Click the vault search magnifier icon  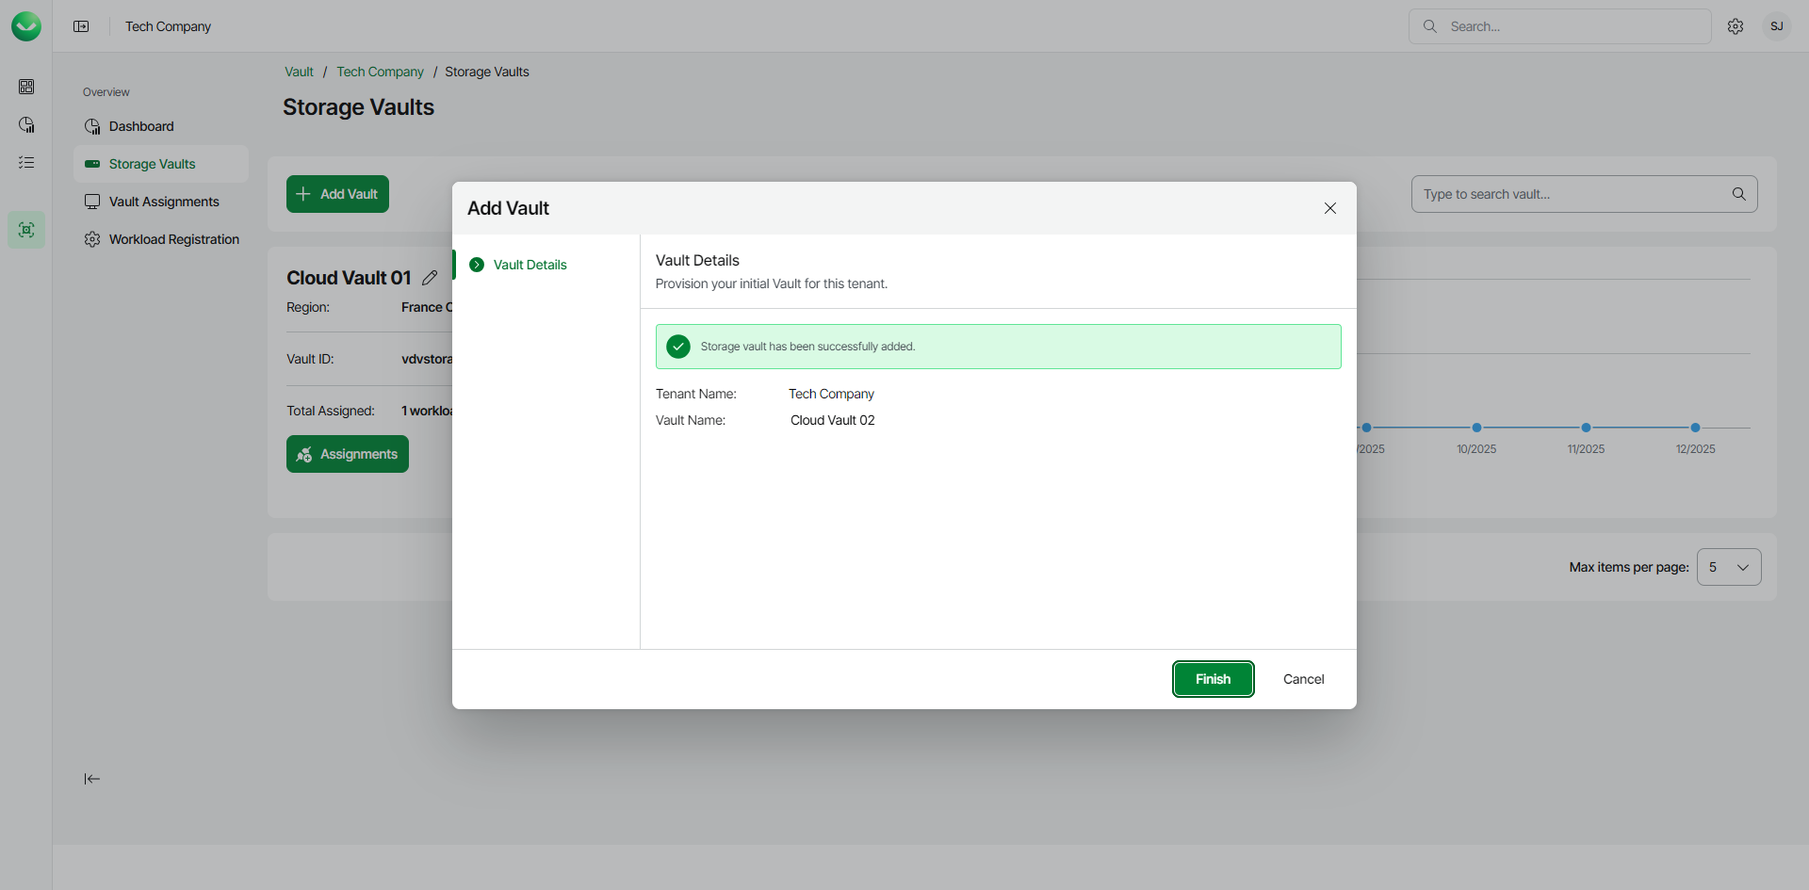[x=1738, y=194]
